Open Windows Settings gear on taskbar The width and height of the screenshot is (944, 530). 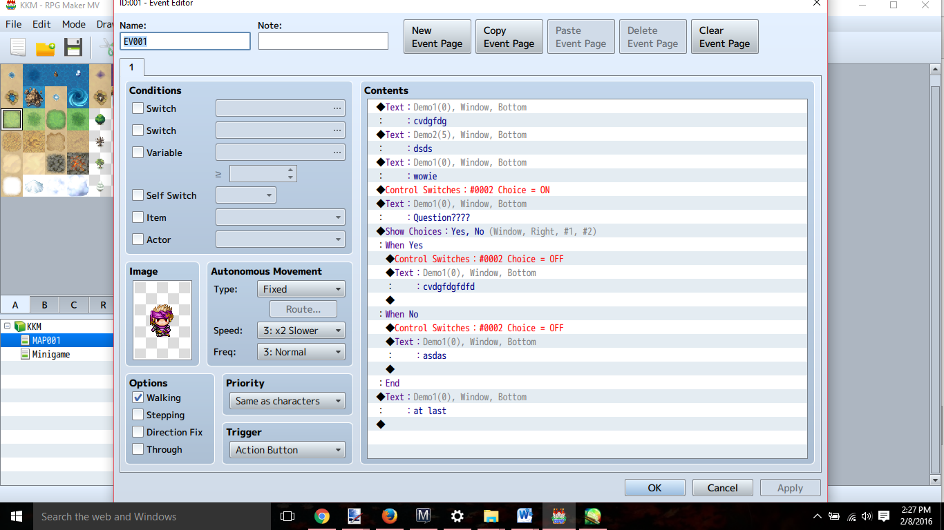click(457, 516)
